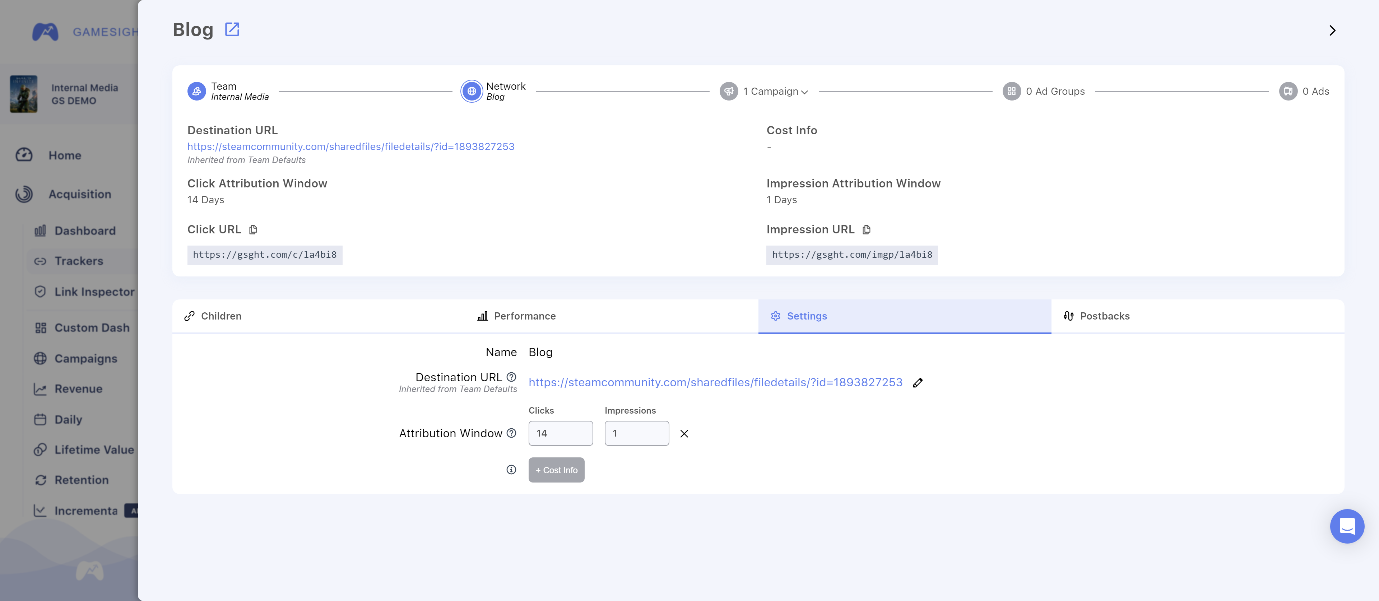The height and width of the screenshot is (601, 1379).
Task: Go to Home in the sidebar
Action: coord(65,155)
